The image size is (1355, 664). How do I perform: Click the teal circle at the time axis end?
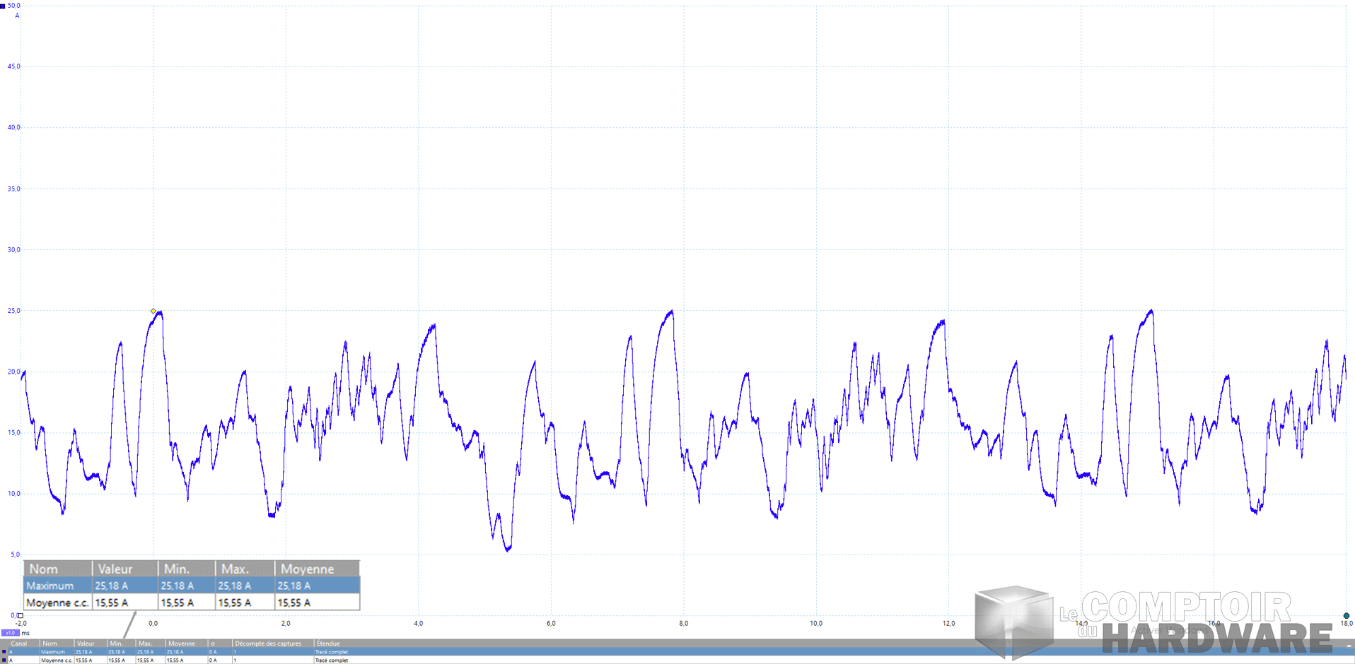point(1347,616)
